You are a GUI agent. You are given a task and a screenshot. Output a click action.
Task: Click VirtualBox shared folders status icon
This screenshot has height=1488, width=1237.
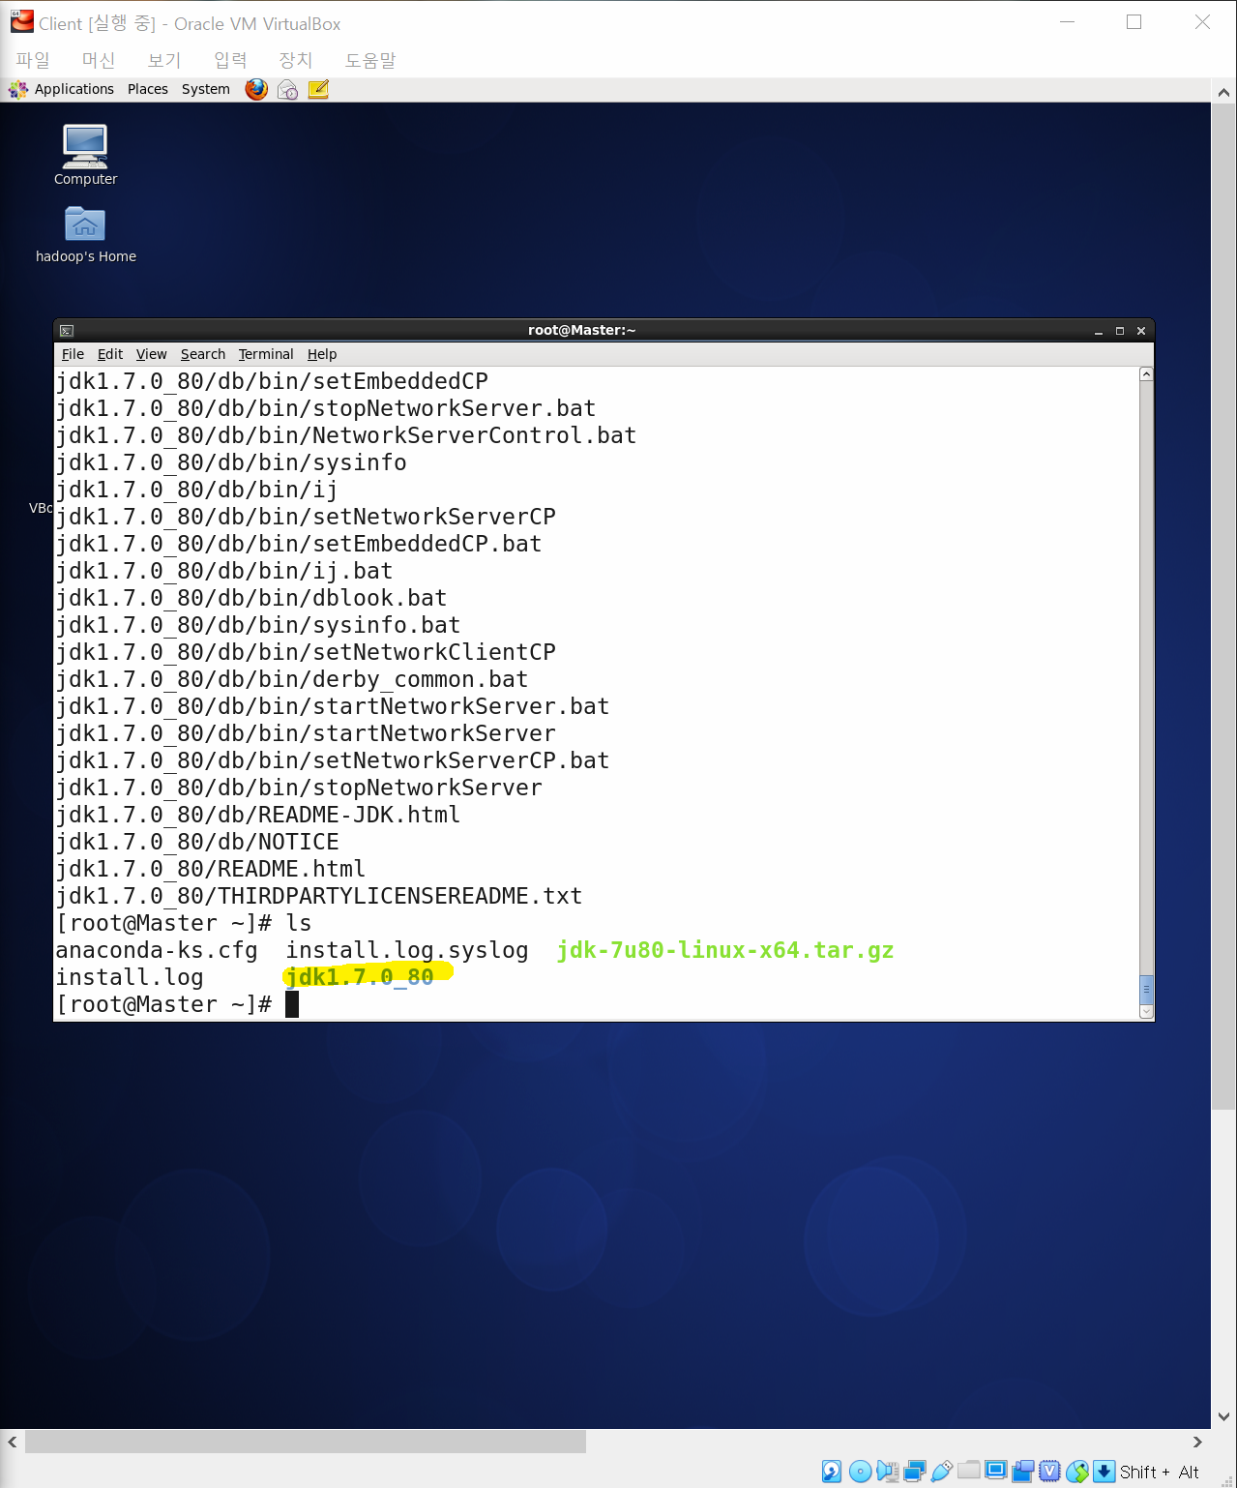click(x=968, y=1471)
